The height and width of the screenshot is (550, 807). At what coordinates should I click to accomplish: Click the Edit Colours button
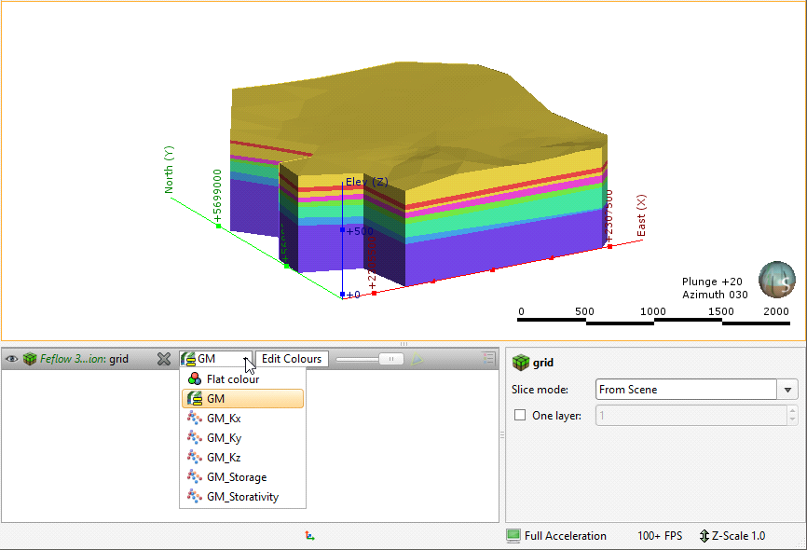tap(292, 359)
